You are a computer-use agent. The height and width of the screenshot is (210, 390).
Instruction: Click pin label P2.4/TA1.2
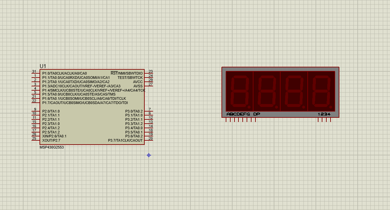(51, 128)
